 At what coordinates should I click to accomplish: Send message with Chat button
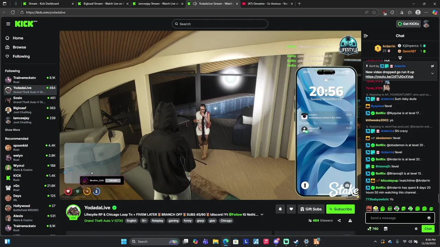[x=428, y=228]
